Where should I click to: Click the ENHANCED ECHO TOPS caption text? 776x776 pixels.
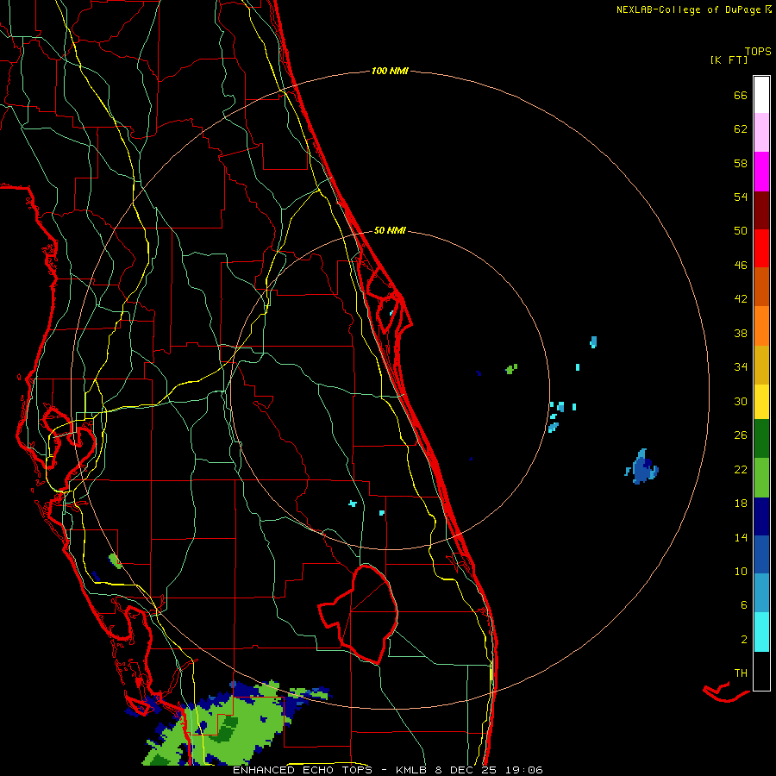[x=302, y=770]
